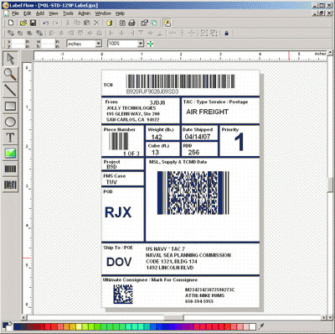The height and width of the screenshot is (334, 335).
Task: Pick the linear barcode tool
Action: coord(10,169)
